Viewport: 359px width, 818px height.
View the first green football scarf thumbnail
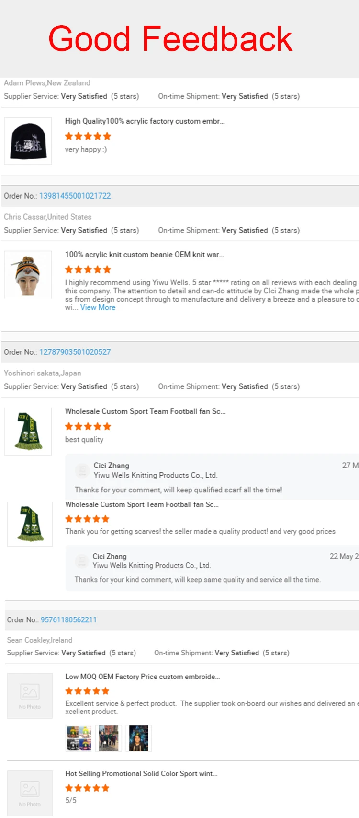pyautogui.click(x=28, y=431)
